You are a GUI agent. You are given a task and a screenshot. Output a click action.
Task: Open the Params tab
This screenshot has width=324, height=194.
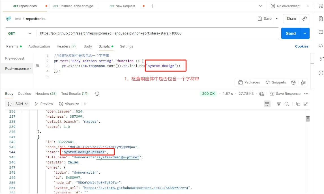(x=14, y=46)
